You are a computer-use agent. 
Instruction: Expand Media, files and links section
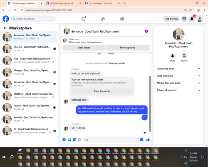[x=178, y=83]
